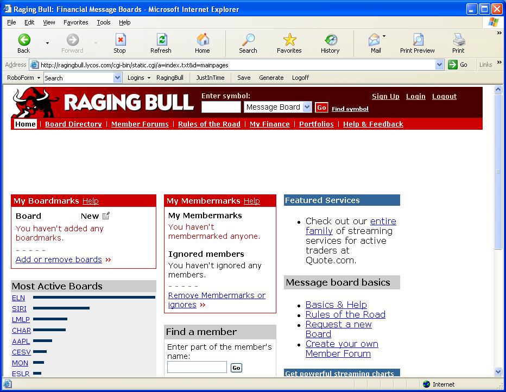The width and height of the screenshot is (506, 392).
Task: Click the Search magnifier toolbar icon
Action: pos(248,40)
